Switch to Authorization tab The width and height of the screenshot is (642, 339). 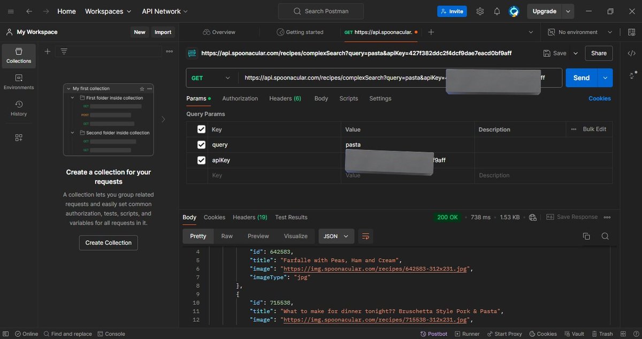[x=240, y=99]
